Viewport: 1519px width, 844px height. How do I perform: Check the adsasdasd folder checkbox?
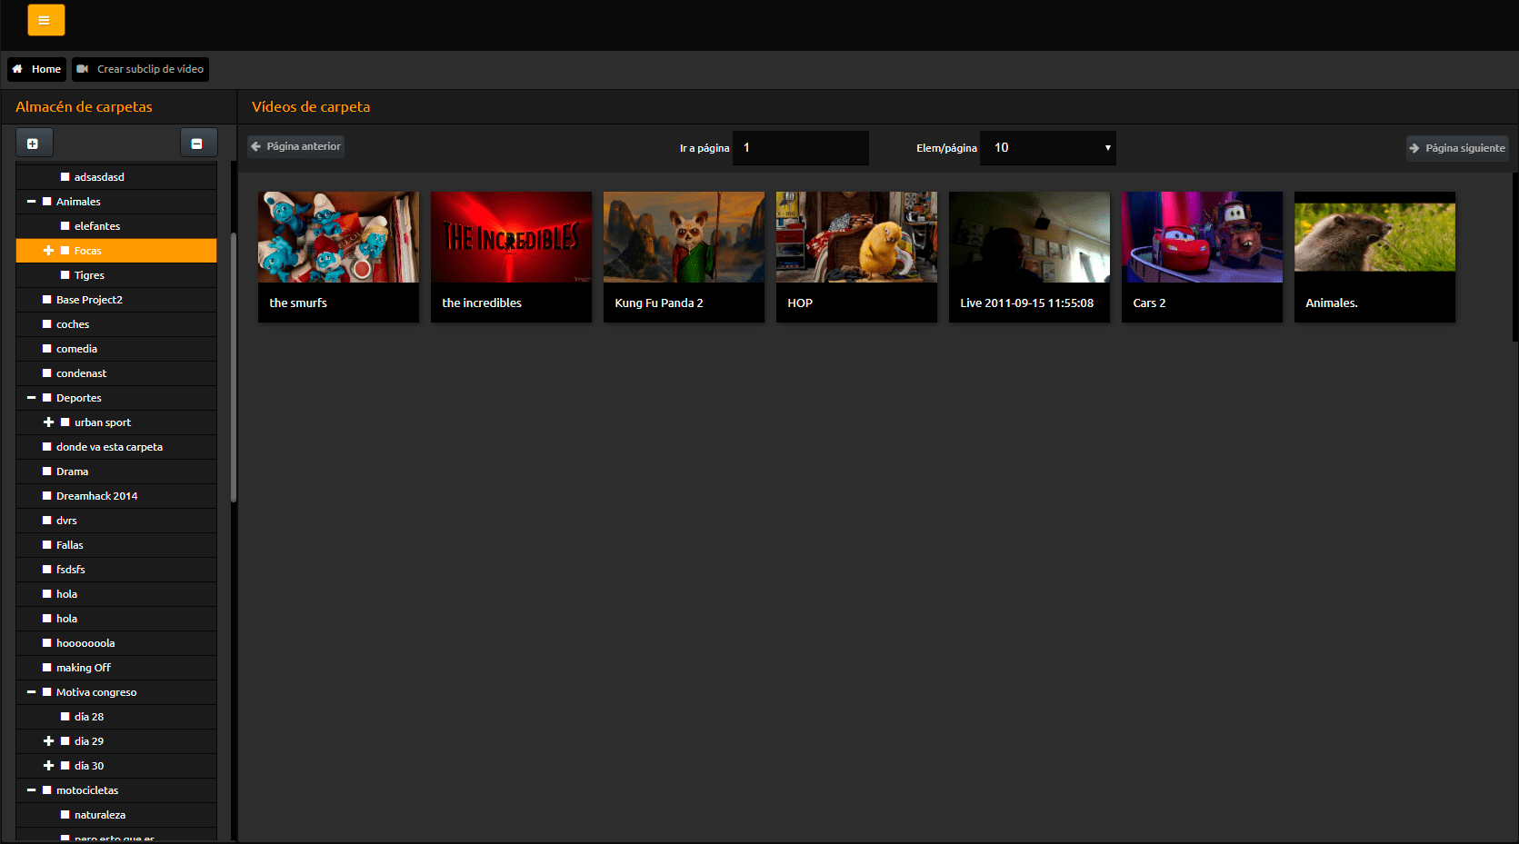pos(65,177)
